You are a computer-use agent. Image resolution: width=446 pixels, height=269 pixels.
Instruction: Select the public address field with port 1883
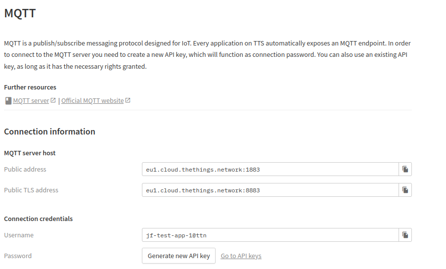click(270, 169)
